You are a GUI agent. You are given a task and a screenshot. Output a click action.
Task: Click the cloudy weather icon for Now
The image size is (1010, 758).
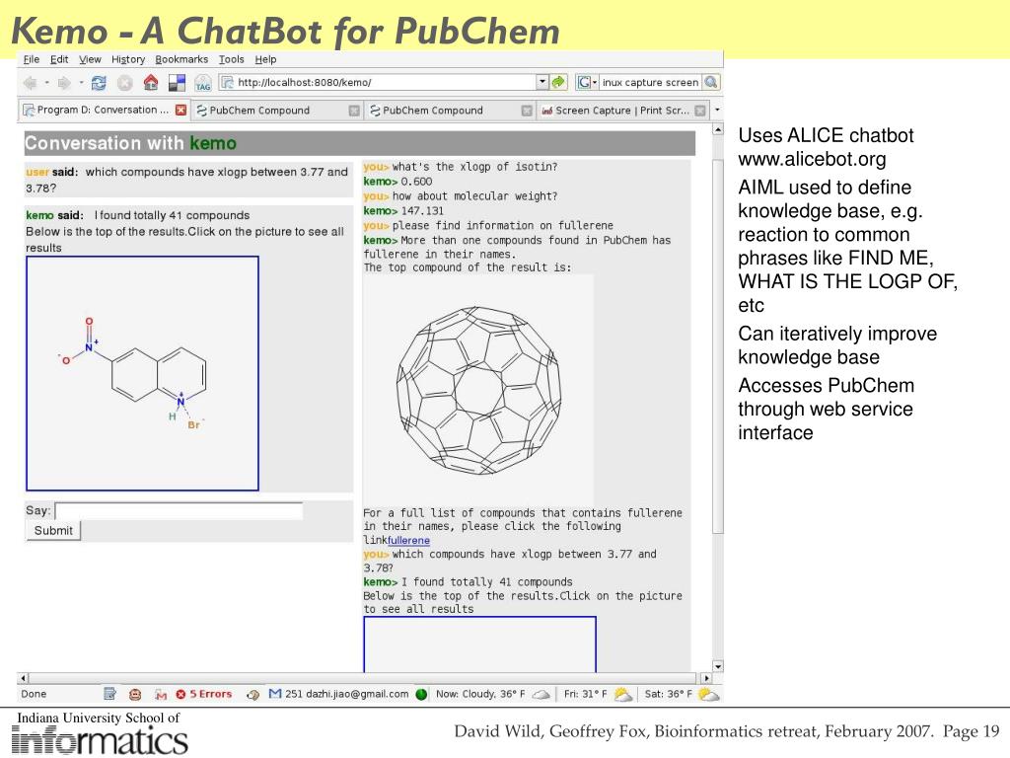(541, 694)
